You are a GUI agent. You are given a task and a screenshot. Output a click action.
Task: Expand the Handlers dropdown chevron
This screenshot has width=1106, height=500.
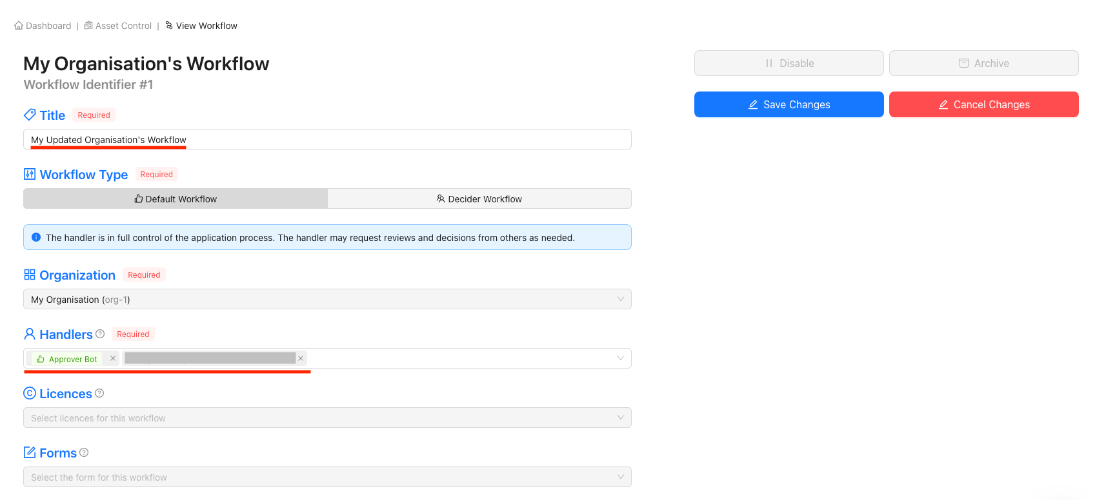click(620, 358)
